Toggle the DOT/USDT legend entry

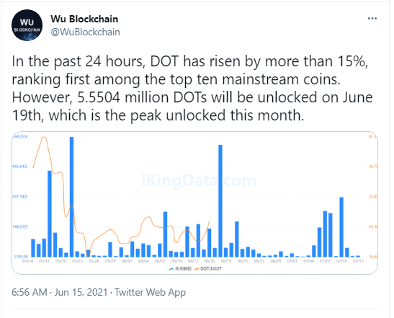tap(208, 269)
